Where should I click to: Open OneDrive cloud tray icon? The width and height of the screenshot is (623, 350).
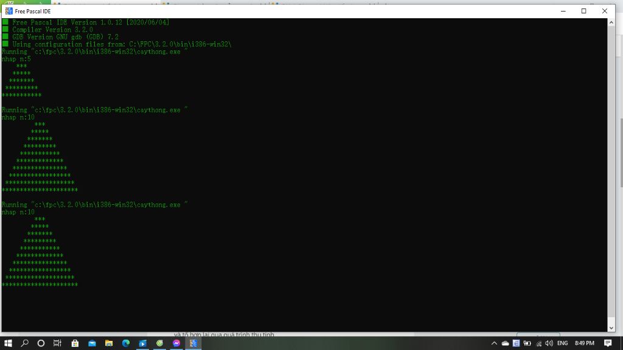(x=506, y=343)
